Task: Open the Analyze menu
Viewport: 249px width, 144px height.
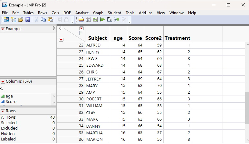Action: point(82,13)
